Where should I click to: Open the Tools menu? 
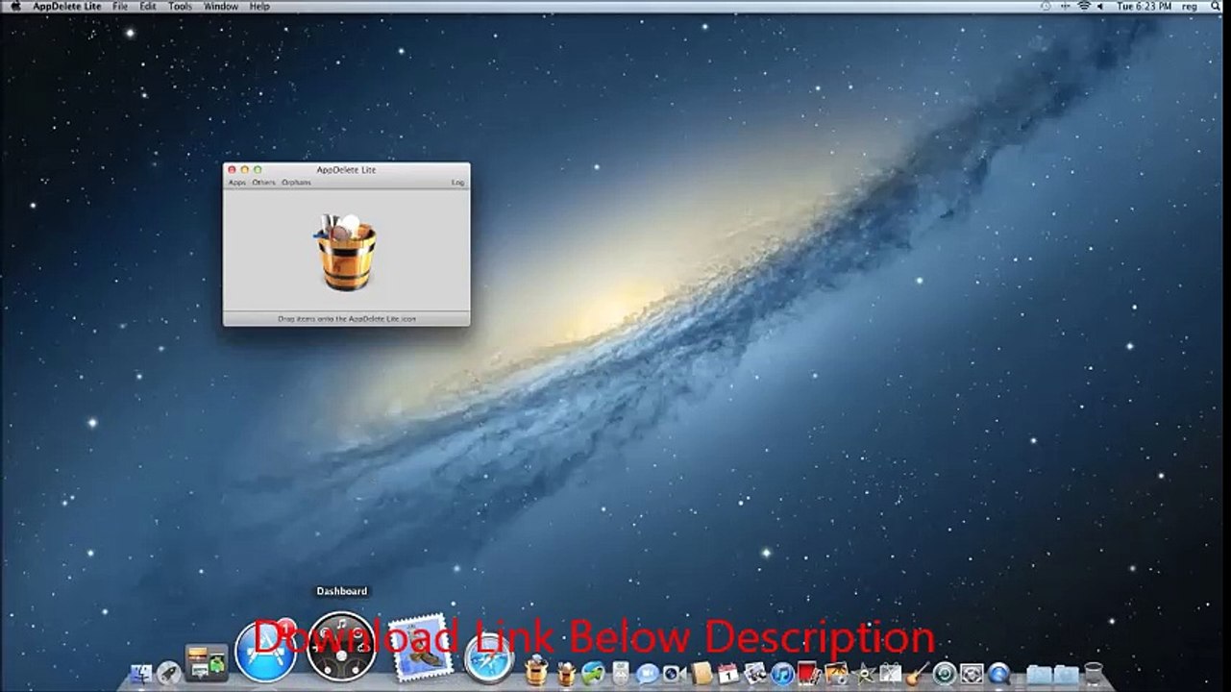[x=180, y=7]
